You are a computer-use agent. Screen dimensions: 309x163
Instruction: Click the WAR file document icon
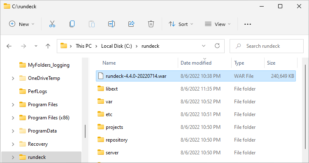point(101,76)
